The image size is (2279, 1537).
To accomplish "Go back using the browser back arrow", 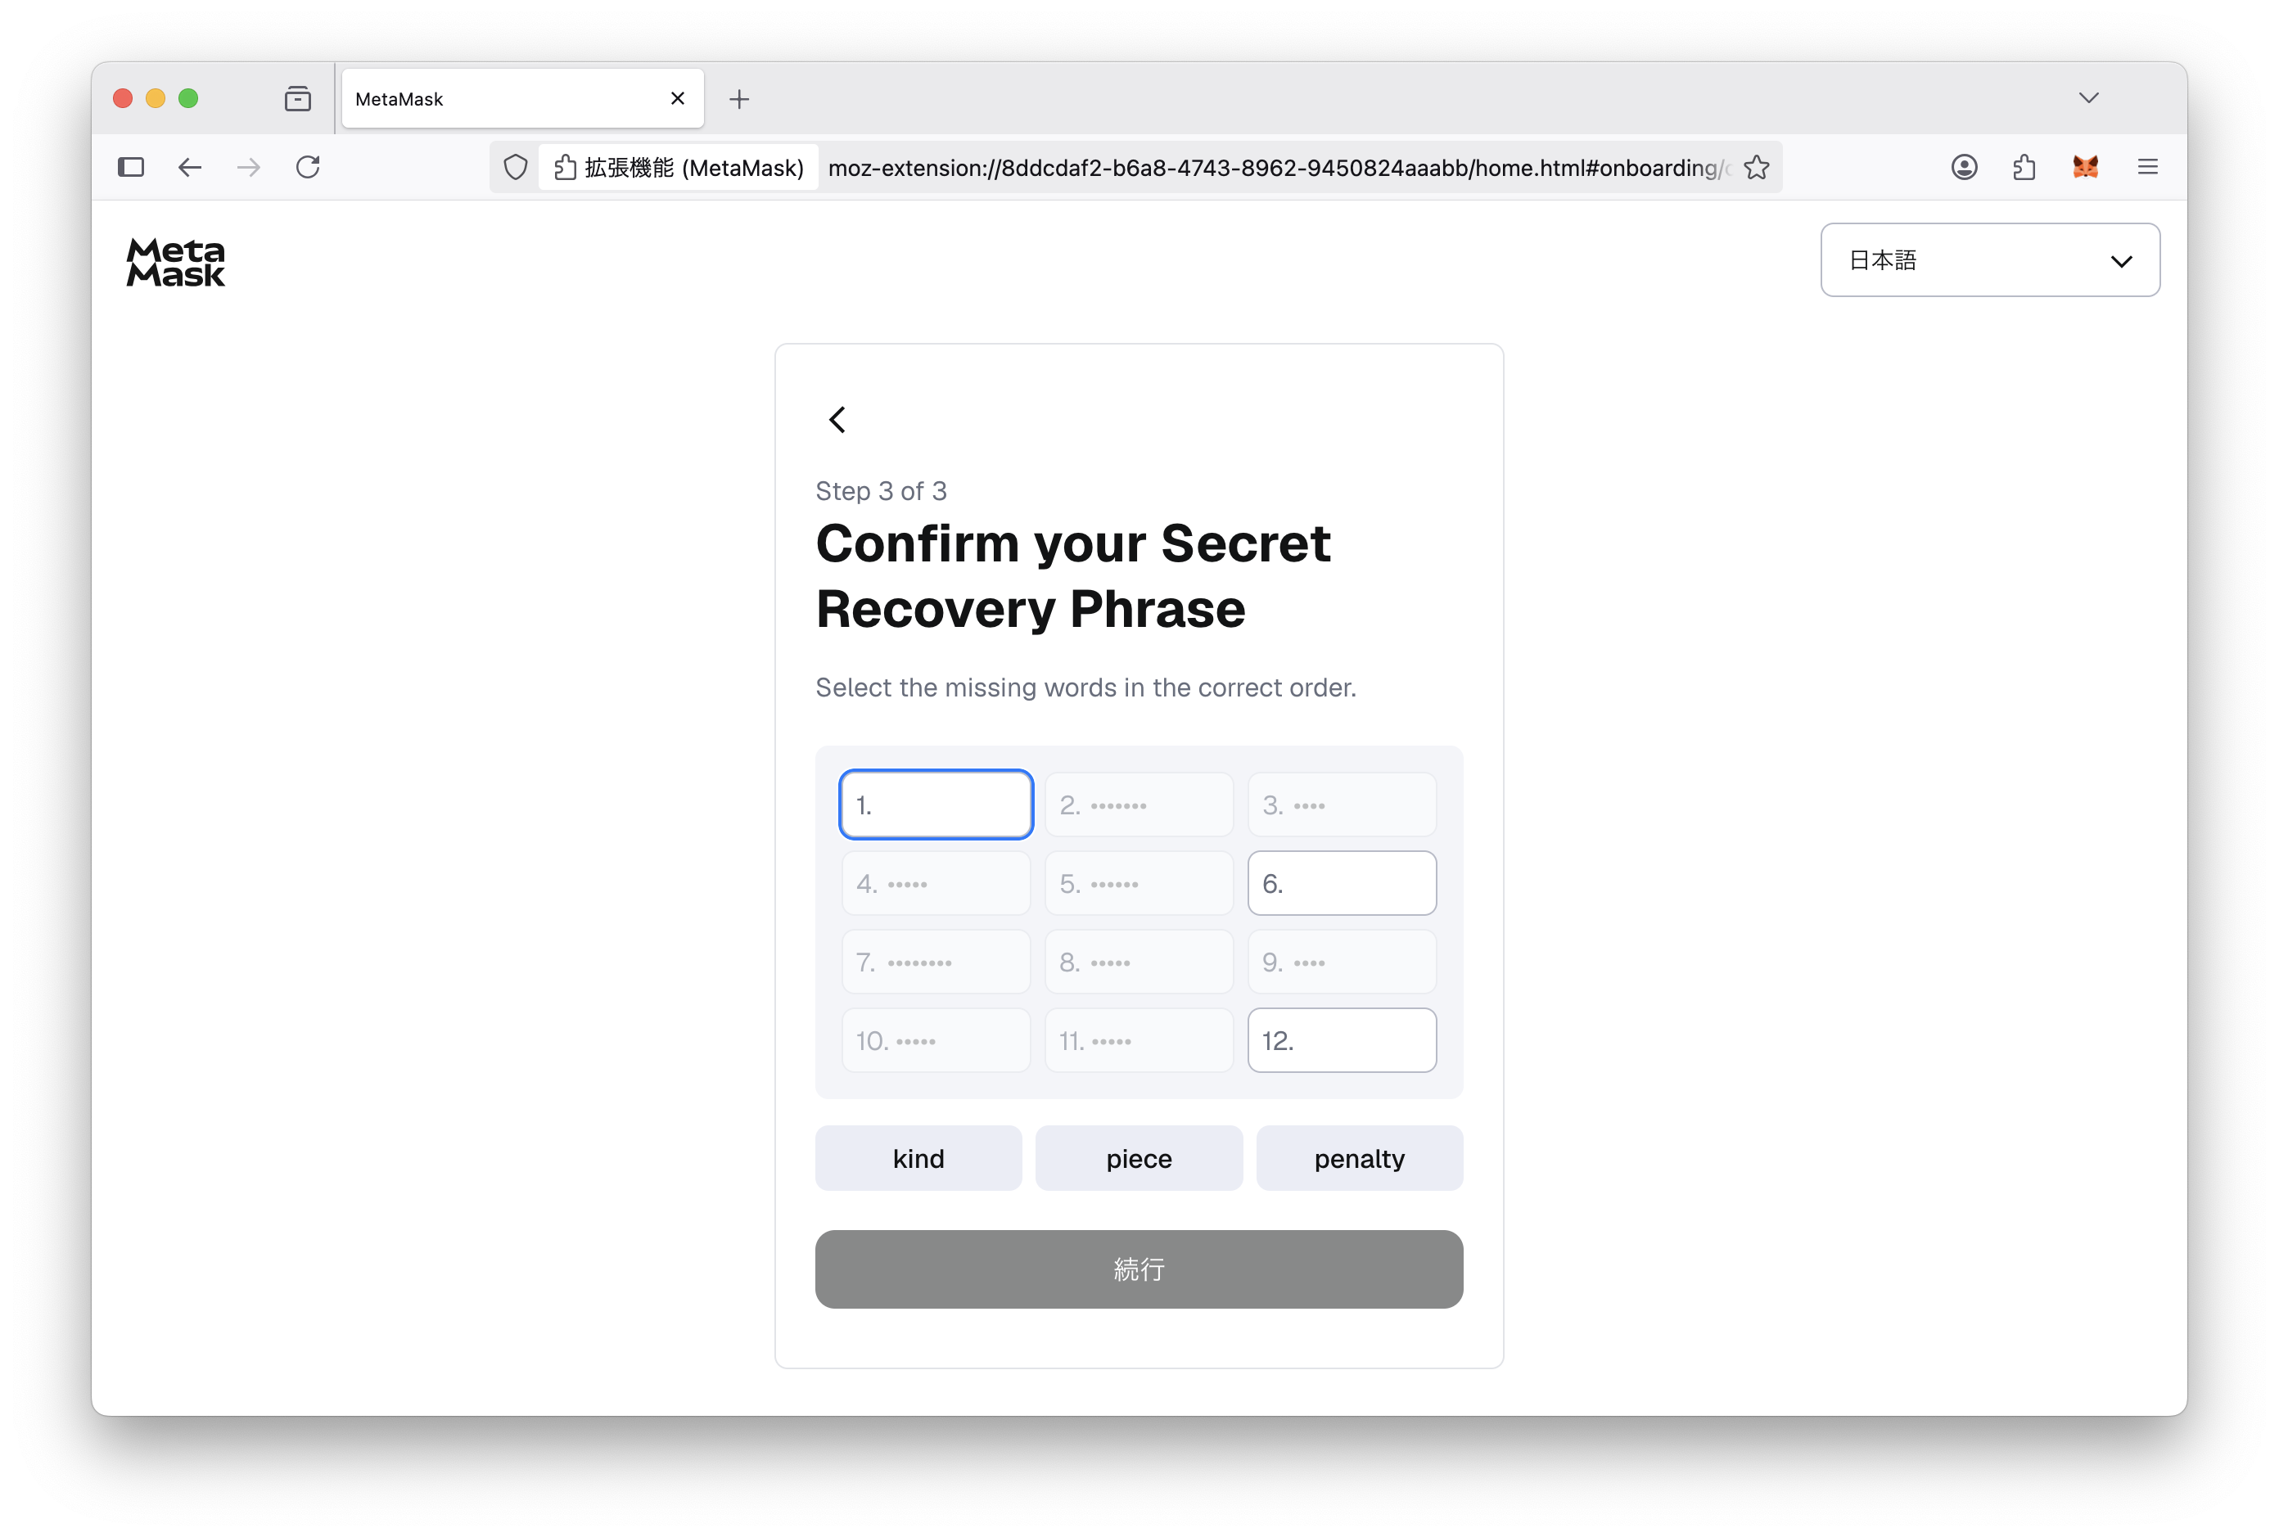I will point(190,168).
